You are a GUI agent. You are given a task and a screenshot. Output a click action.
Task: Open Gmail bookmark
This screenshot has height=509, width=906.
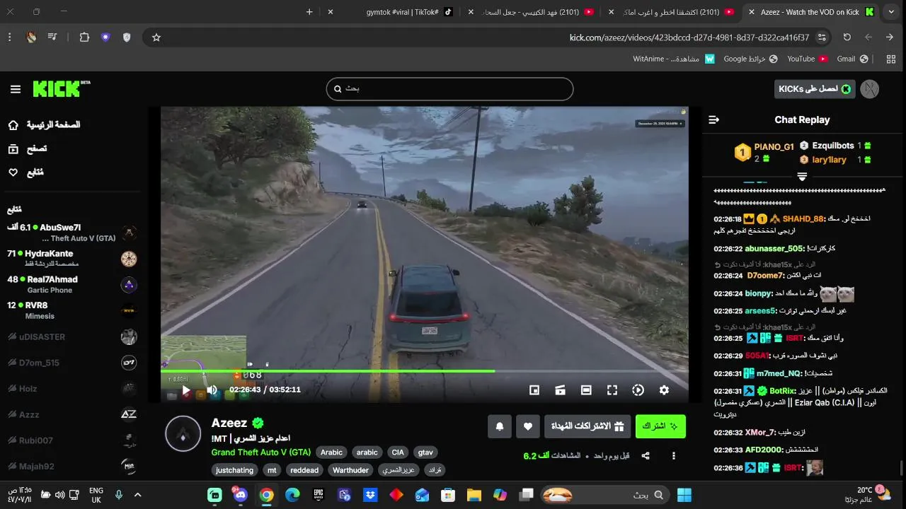pos(852,59)
